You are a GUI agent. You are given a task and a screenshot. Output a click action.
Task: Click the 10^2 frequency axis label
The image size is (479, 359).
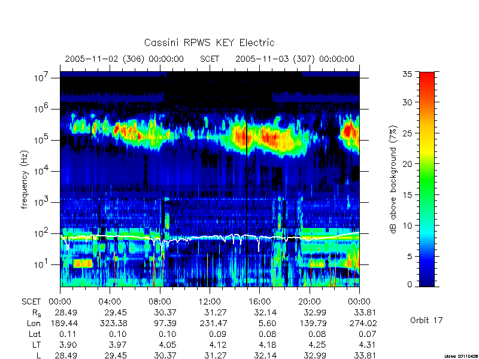[x=41, y=233]
